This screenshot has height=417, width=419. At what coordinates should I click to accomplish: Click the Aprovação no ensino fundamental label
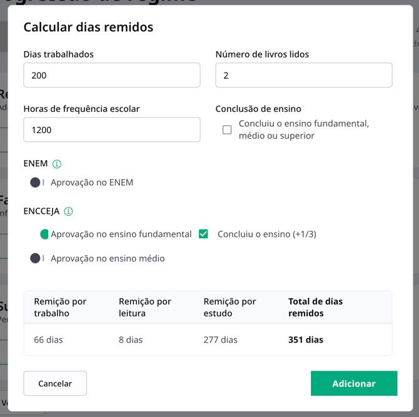tap(121, 234)
